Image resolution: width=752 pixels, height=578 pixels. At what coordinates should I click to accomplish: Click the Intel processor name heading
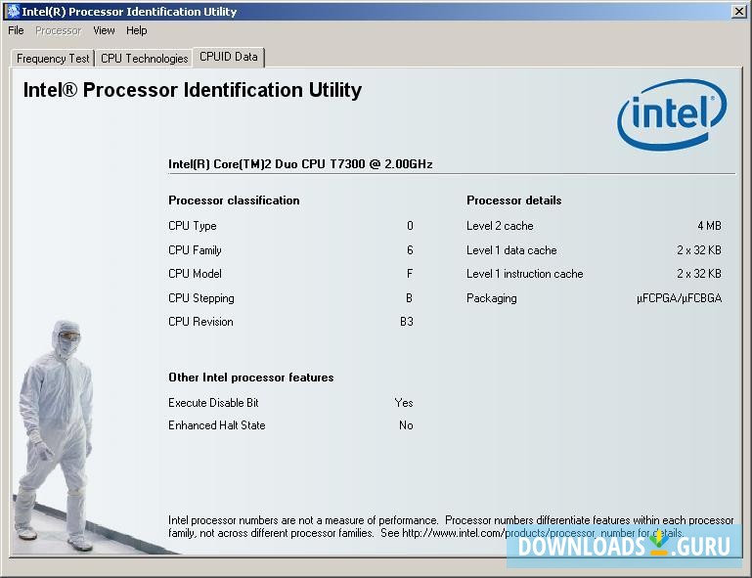click(x=300, y=164)
